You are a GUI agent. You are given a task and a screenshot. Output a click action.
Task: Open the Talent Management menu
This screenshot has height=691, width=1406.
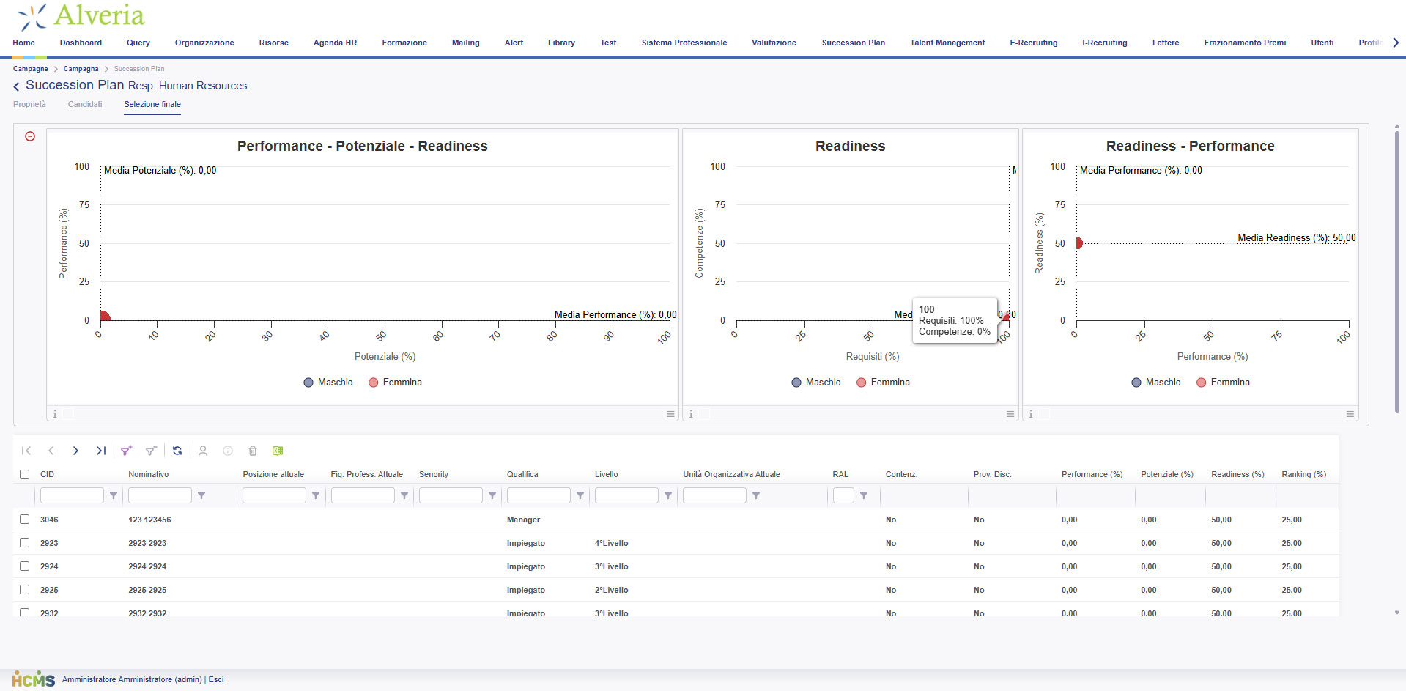947,43
